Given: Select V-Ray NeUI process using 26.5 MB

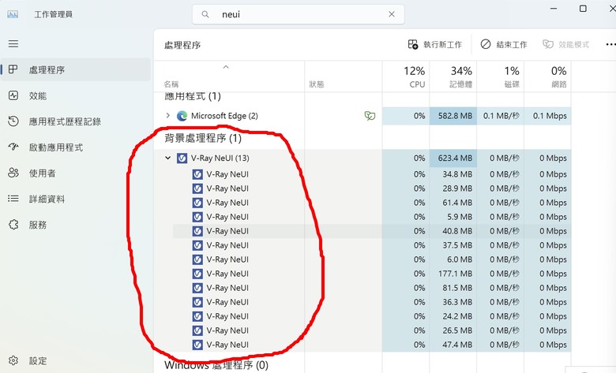Looking at the screenshot, I should click(x=372, y=330).
